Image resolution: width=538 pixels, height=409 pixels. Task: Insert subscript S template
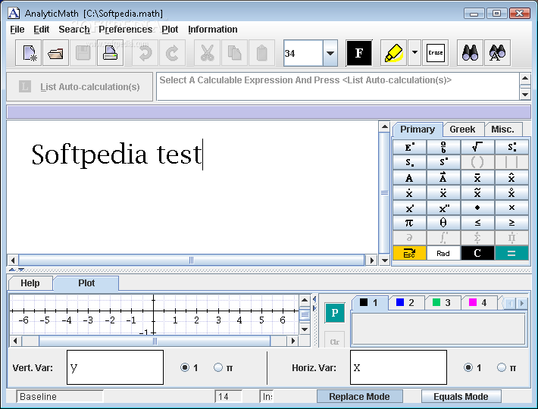tap(409, 162)
